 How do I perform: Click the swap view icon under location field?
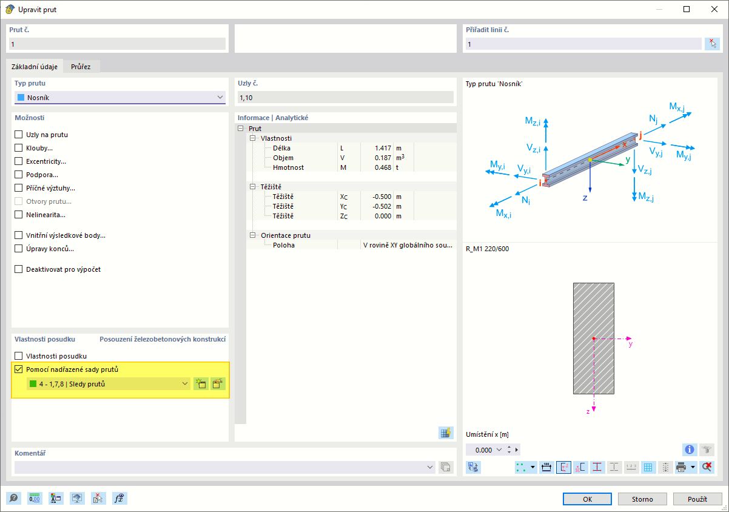click(473, 467)
